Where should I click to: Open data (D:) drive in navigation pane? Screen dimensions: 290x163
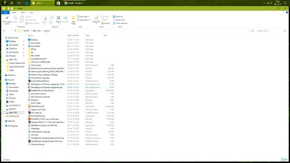[x=12, y=109]
